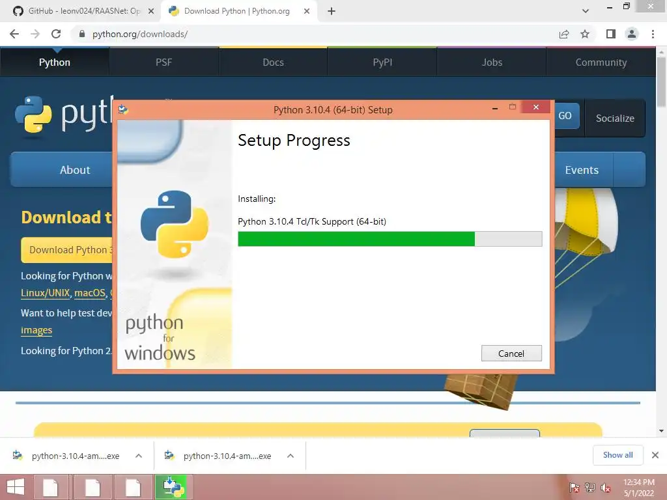The image size is (667, 500).
Task: Open the Chrome three-dot menu
Action: click(653, 34)
